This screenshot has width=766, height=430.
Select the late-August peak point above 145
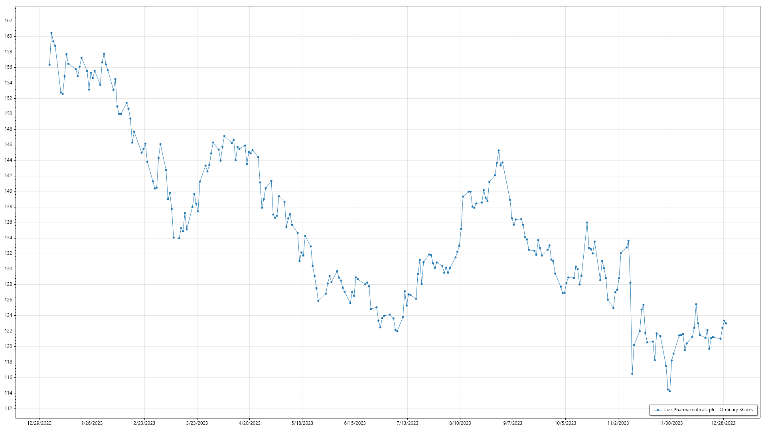tap(499, 150)
